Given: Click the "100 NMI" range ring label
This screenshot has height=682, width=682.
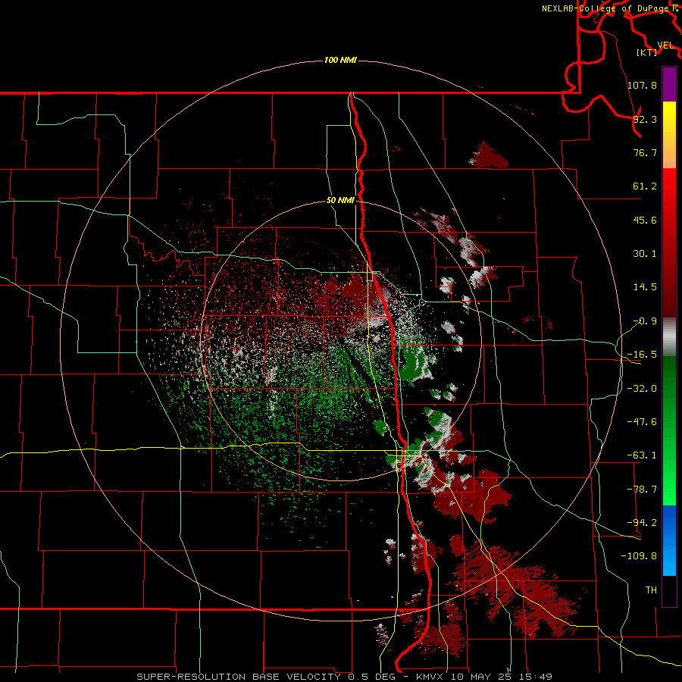Looking at the screenshot, I should tap(340, 60).
